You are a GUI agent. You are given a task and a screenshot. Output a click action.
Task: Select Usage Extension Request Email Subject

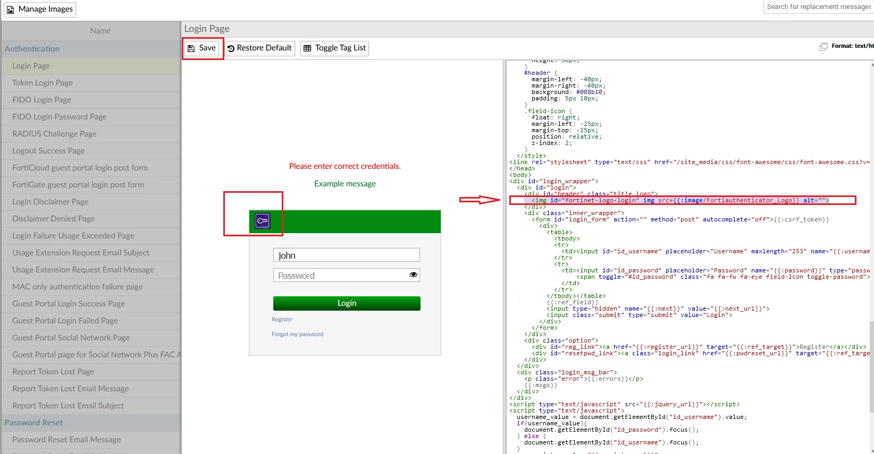pyautogui.click(x=91, y=253)
